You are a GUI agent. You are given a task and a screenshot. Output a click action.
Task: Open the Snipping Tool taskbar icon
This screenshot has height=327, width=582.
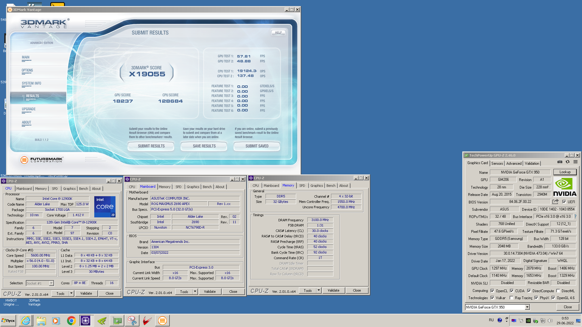pos(132,321)
